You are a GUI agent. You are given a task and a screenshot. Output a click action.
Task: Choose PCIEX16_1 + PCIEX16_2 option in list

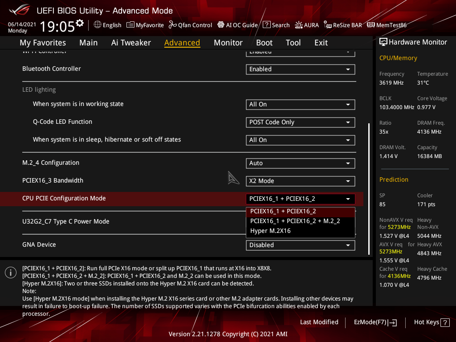coord(301,212)
